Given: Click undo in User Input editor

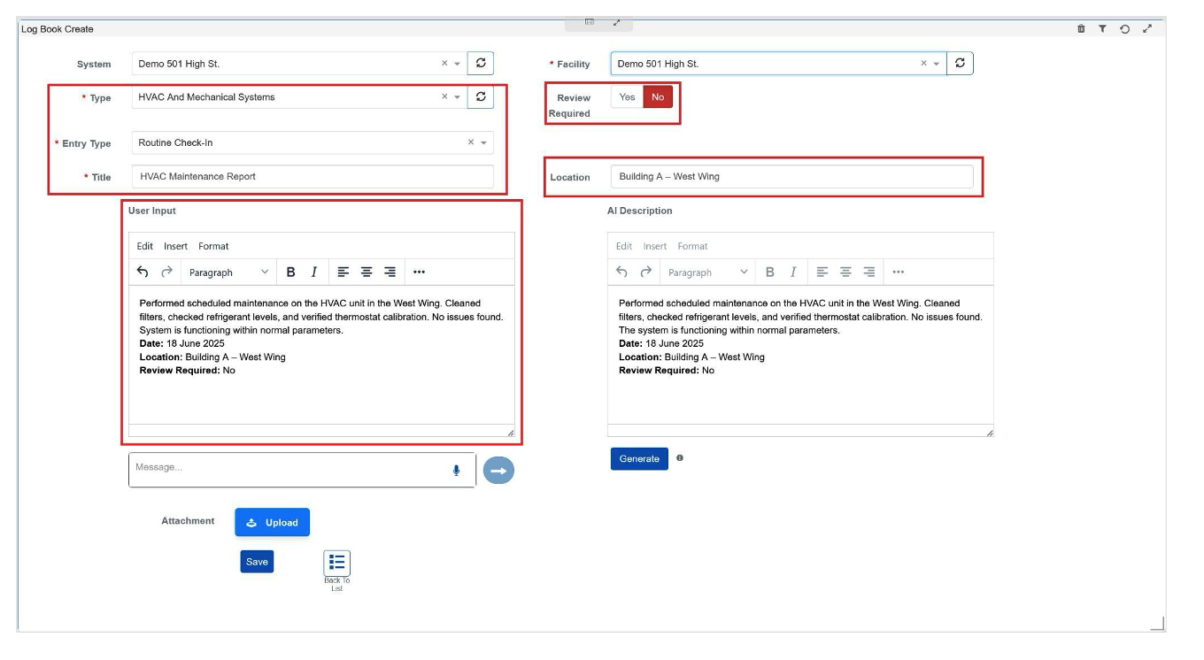Looking at the screenshot, I should tap(143, 272).
